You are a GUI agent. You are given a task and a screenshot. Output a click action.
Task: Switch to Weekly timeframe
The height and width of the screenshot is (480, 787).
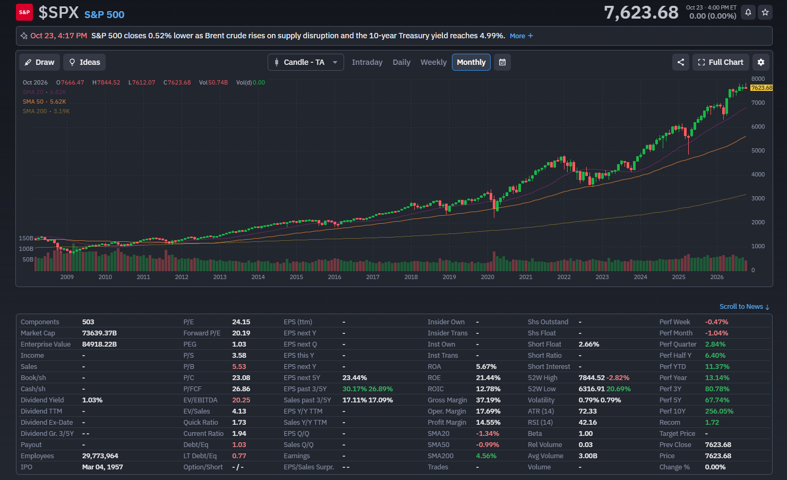[x=433, y=62]
